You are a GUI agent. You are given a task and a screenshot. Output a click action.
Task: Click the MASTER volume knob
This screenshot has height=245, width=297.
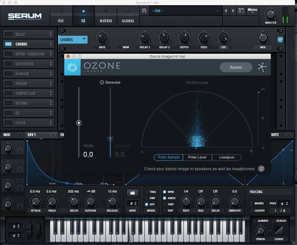270,14
